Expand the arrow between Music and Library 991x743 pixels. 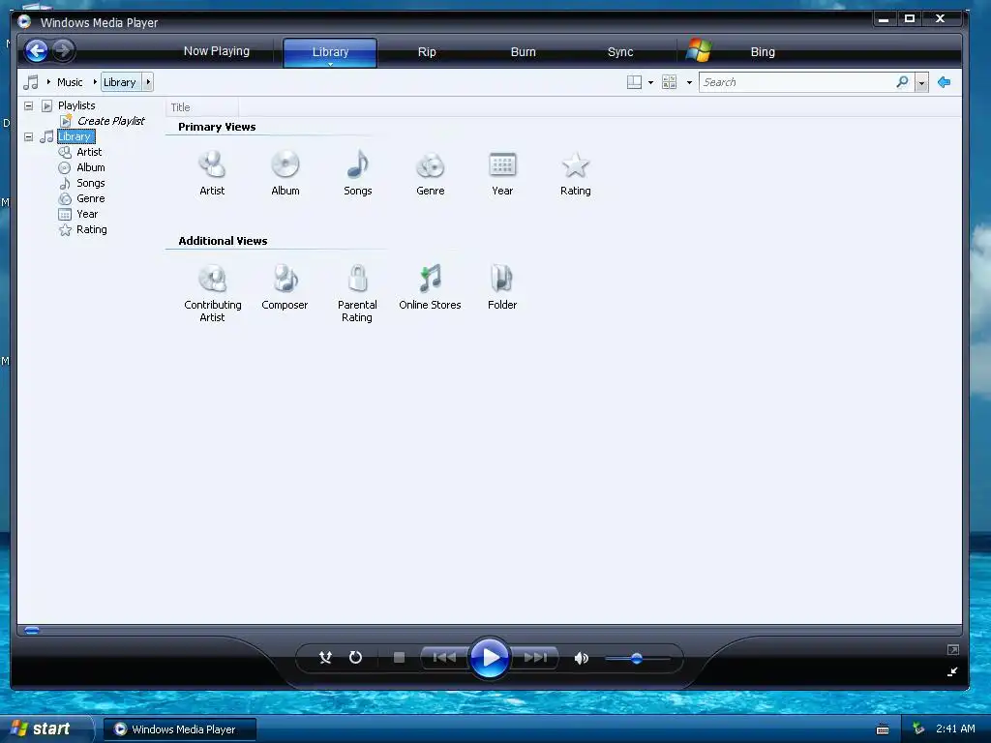pos(95,82)
